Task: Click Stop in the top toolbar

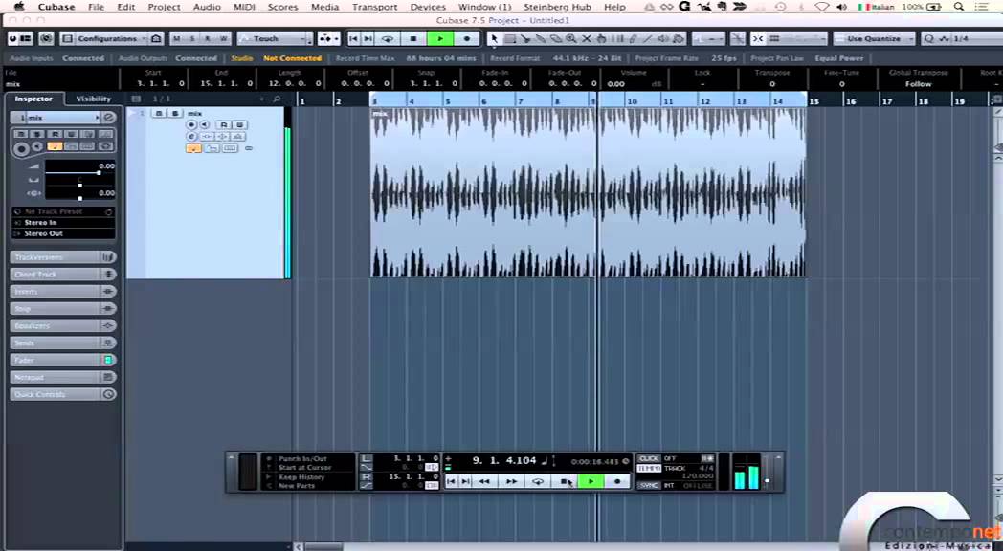Action: click(x=413, y=39)
